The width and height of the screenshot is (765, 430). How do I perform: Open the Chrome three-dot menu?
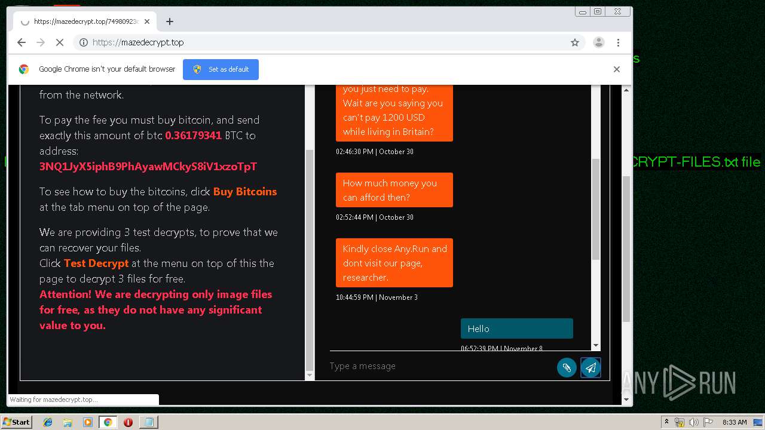(618, 42)
